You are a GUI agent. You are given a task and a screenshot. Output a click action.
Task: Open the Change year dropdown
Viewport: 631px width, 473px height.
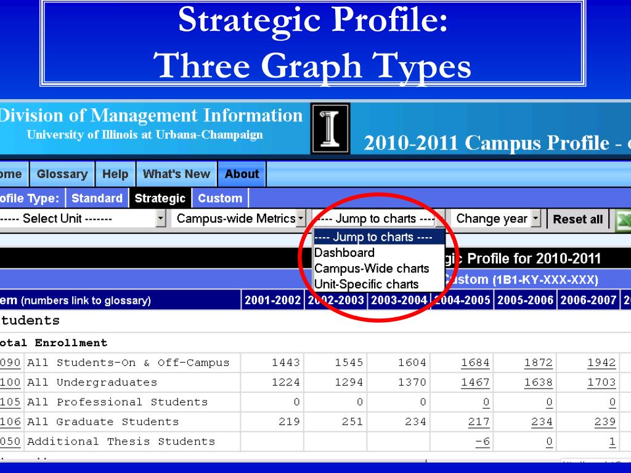[x=496, y=219]
